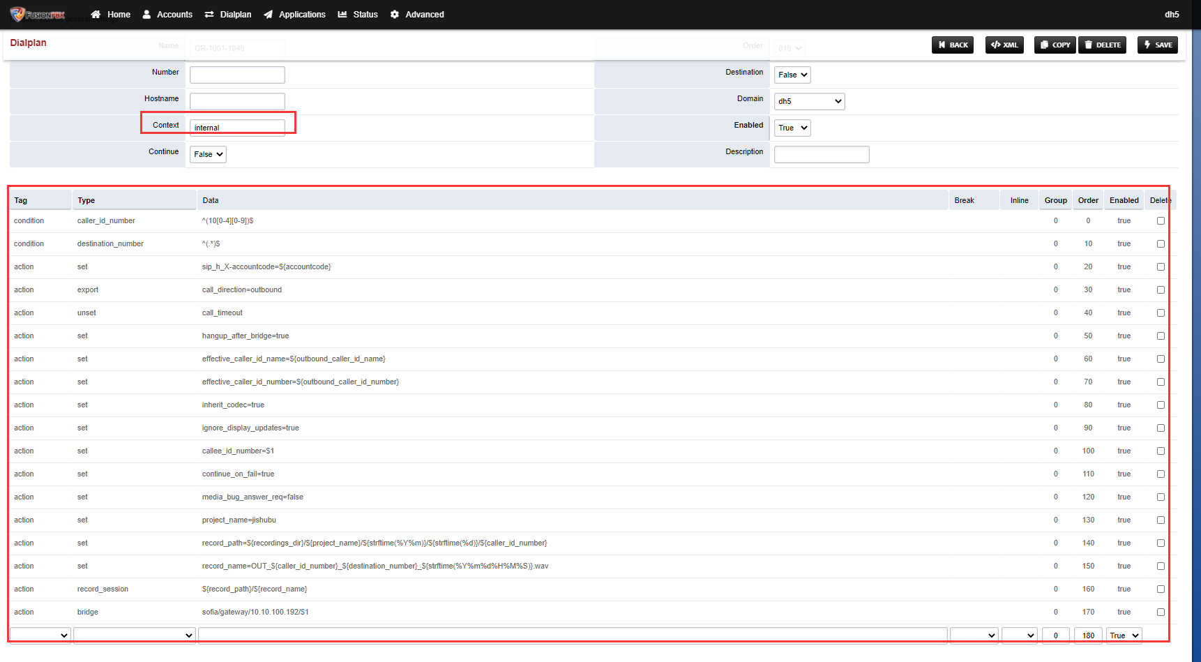
Task: Click the dh5 domain link in header
Action: tap(1172, 14)
